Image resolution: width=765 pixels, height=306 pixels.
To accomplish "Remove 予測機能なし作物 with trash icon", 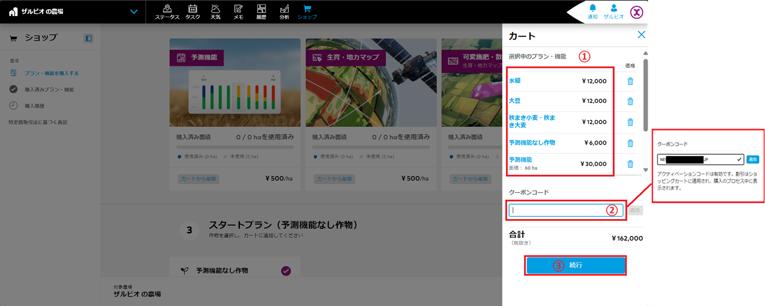I will [x=630, y=143].
